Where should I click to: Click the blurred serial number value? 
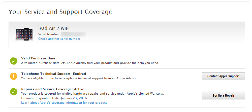[74, 34]
